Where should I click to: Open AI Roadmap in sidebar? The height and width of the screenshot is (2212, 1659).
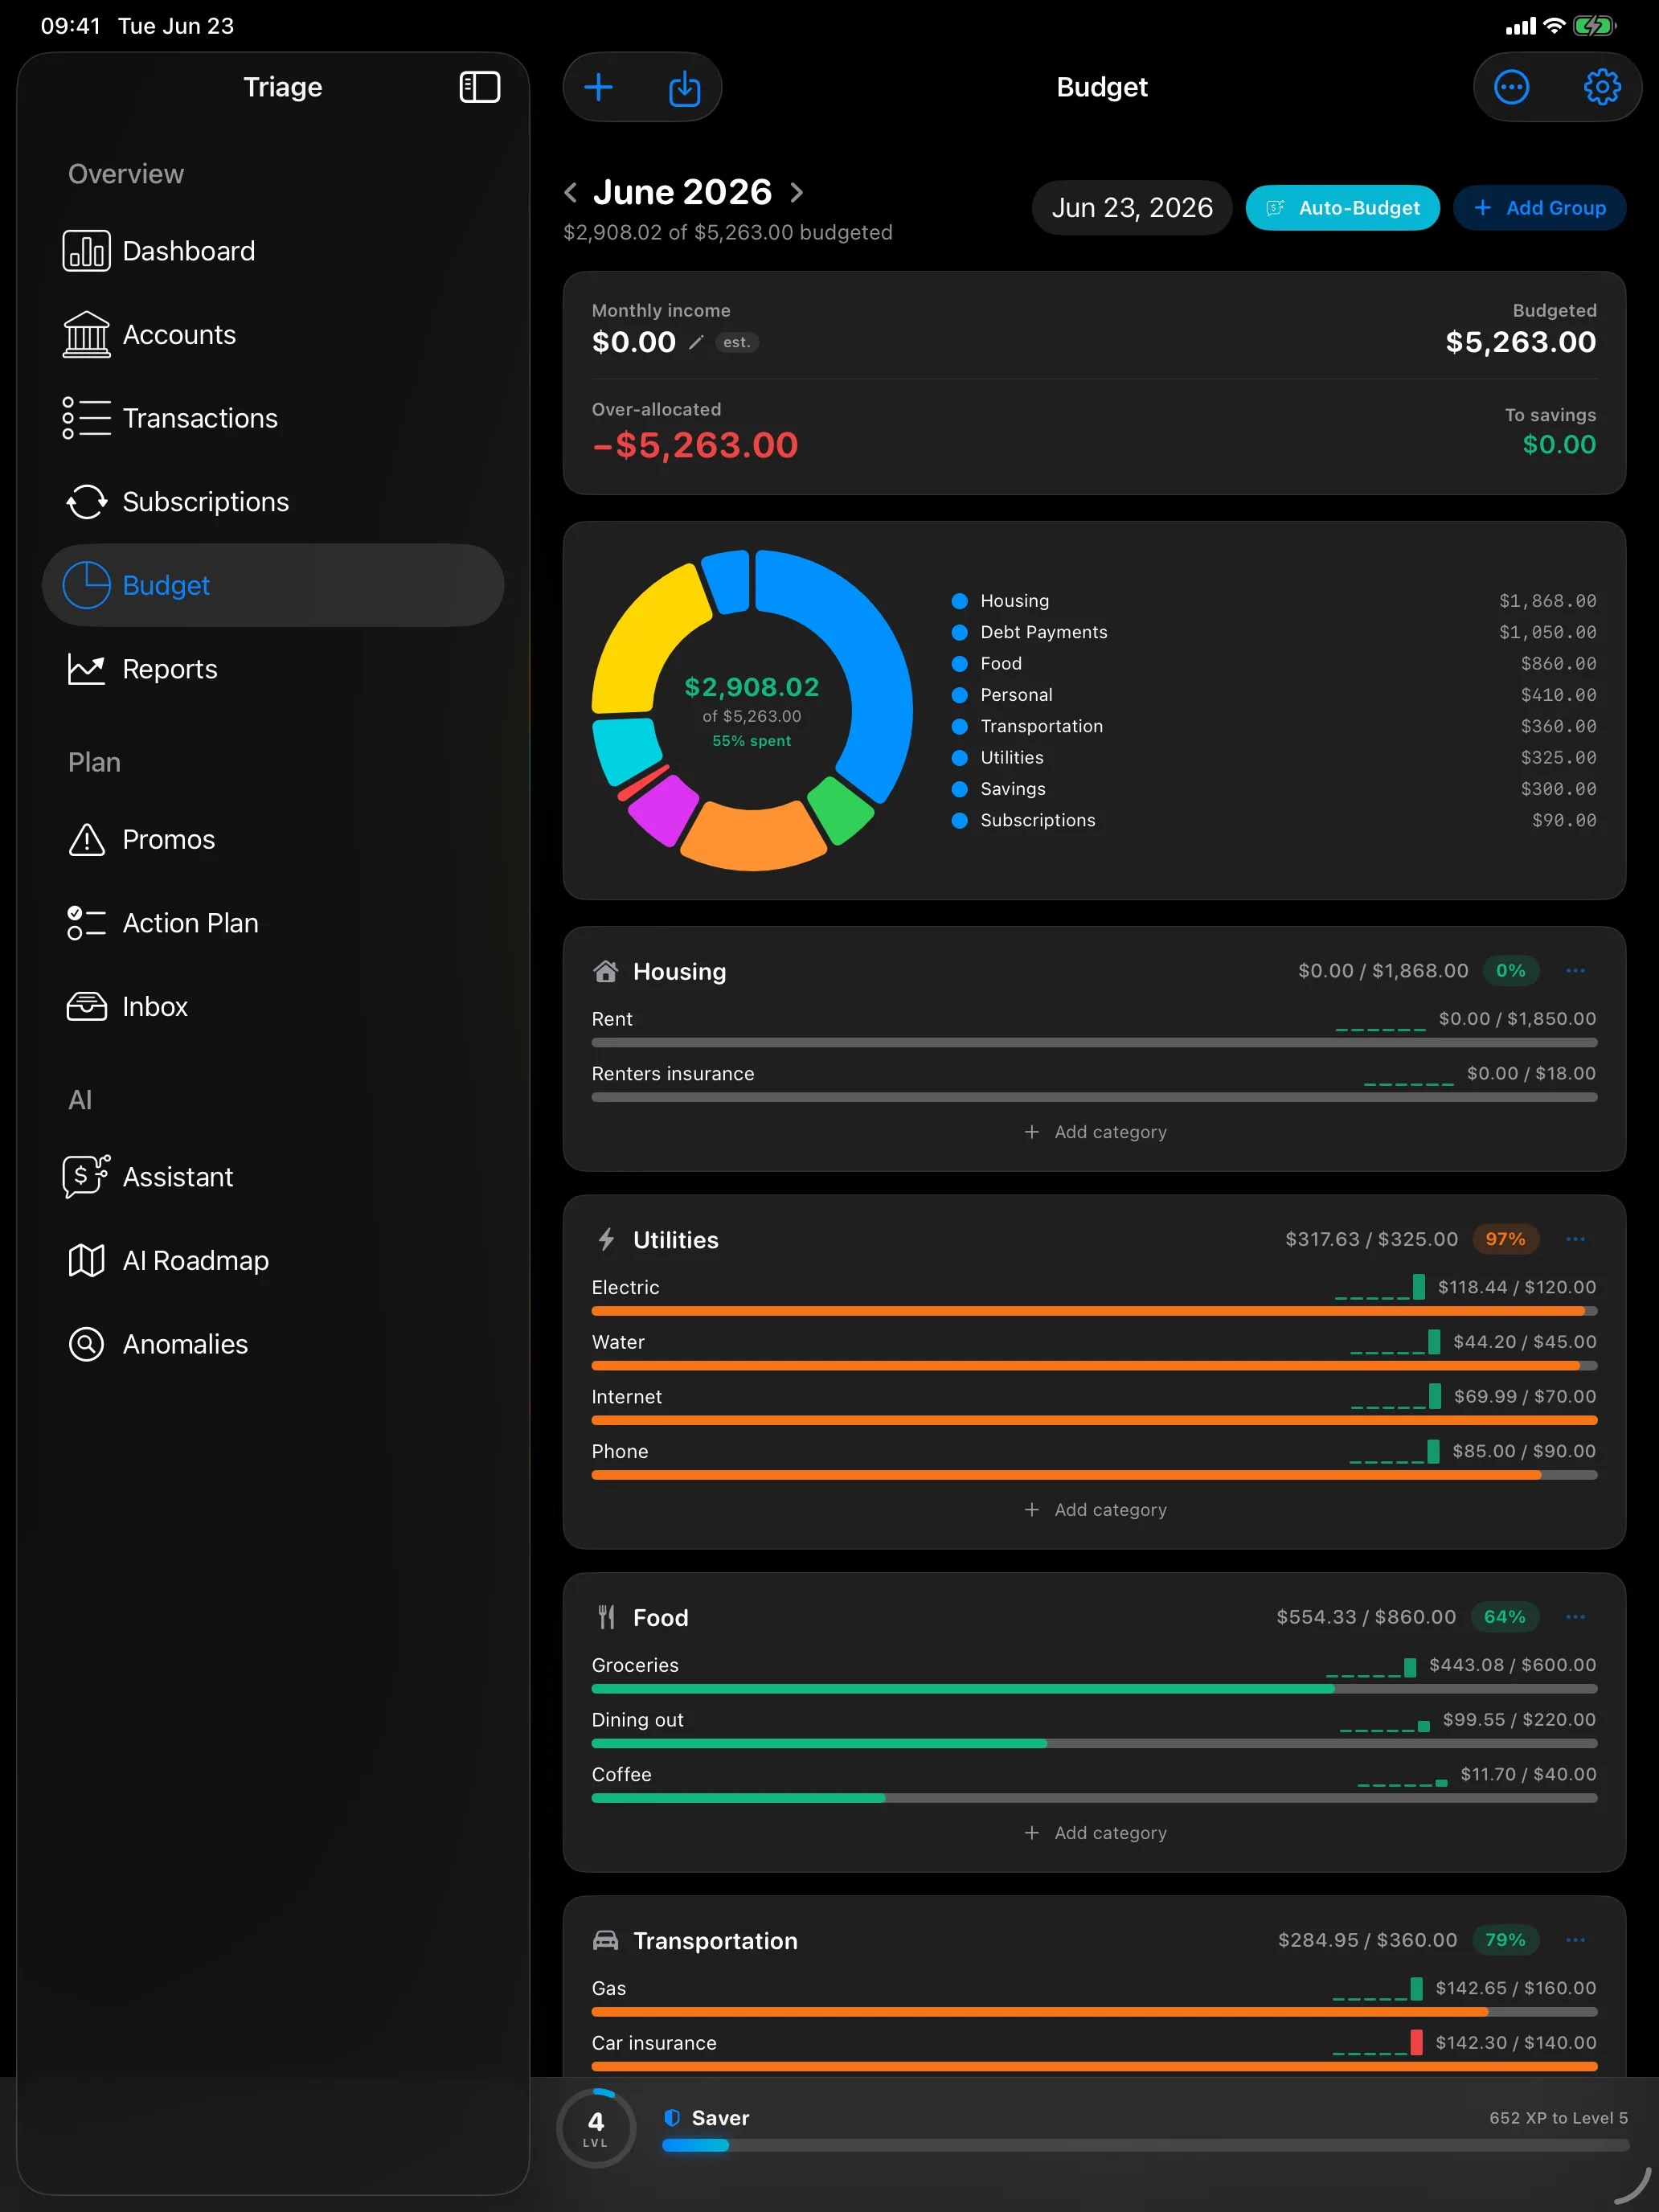tap(272, 1261)
